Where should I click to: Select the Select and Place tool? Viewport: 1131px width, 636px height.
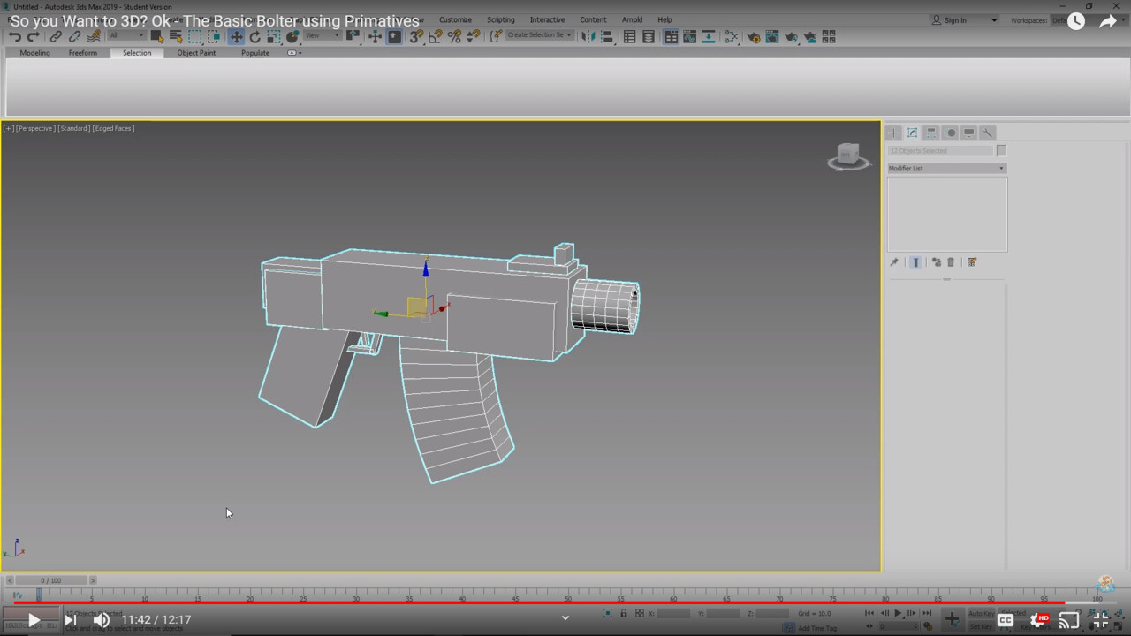292,36
